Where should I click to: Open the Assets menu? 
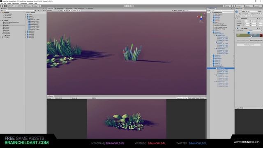(x=9, y=3)
